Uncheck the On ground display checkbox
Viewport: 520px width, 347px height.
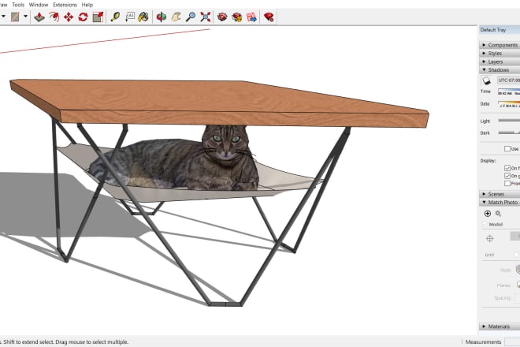[x=507, y=176]
